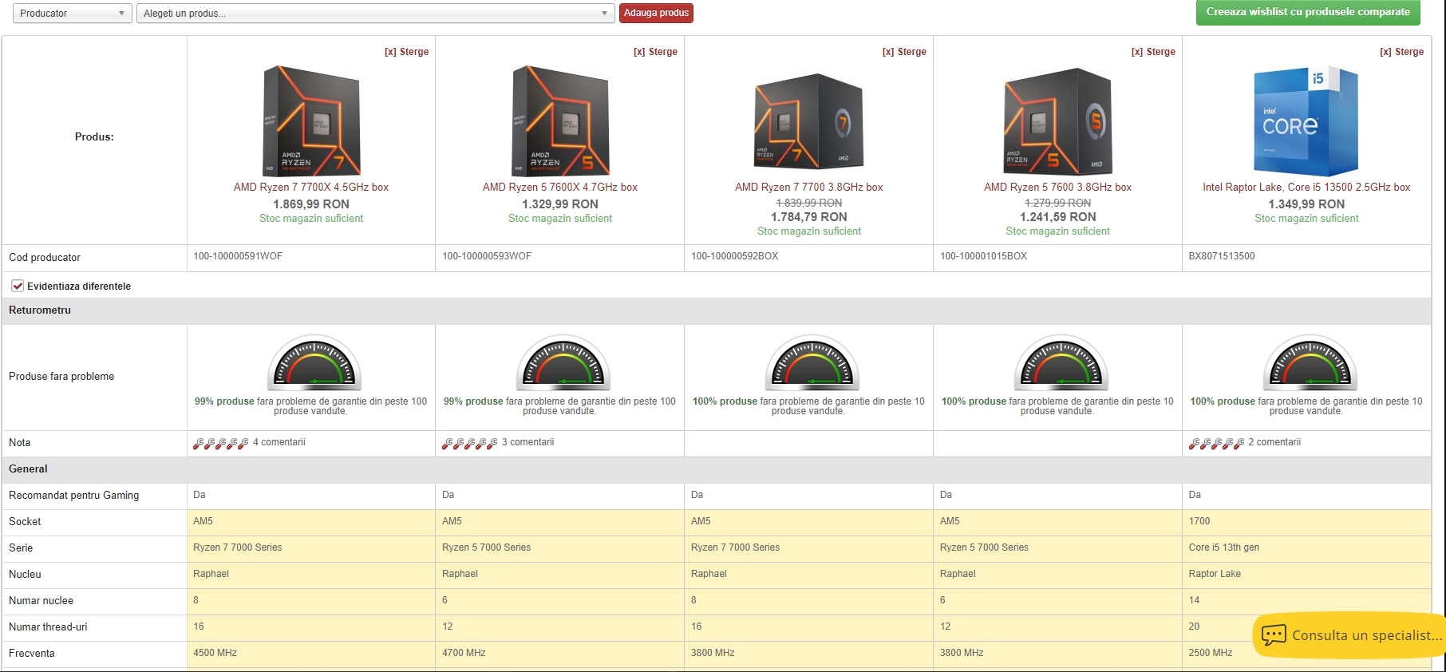Remove Ryzen 7 7700X via Sterge
The height and width of the screenshot is (672, 1446).
pos(406,52)
